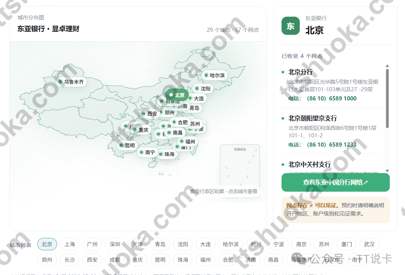Choose the 哈尔滨 city chip

[231, 244]
